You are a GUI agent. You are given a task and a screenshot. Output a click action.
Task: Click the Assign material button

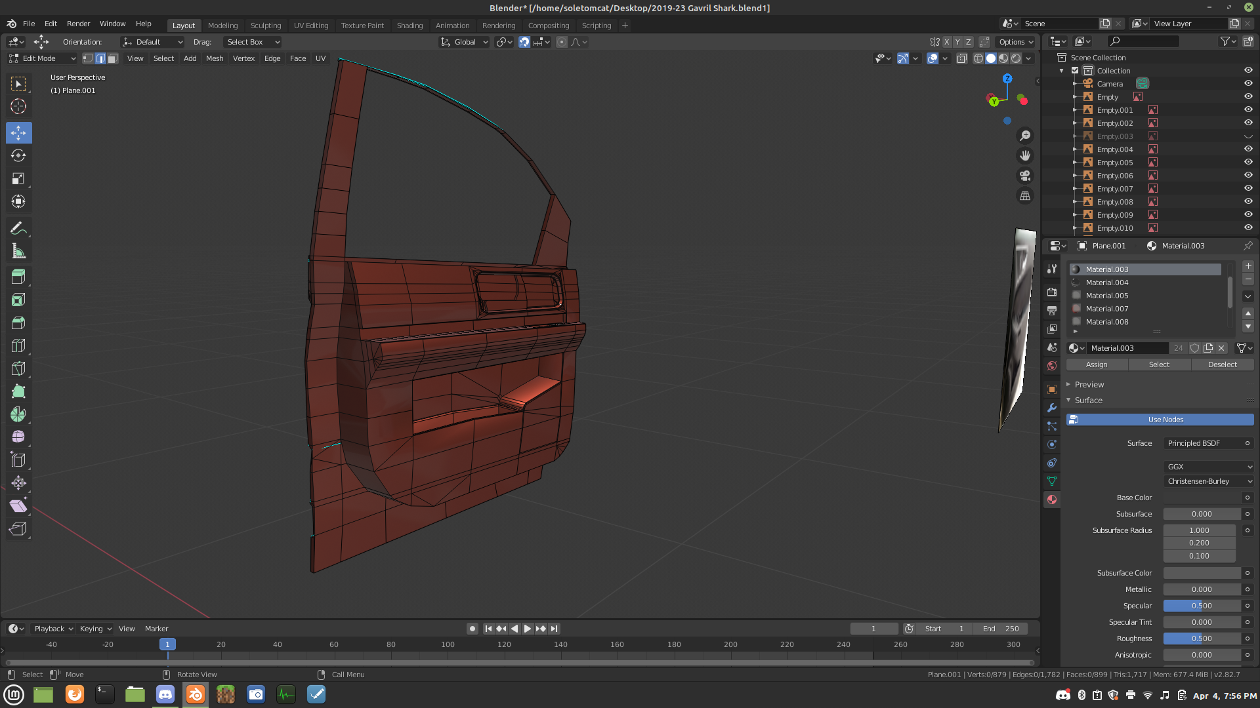click(x=1096, y=364)
